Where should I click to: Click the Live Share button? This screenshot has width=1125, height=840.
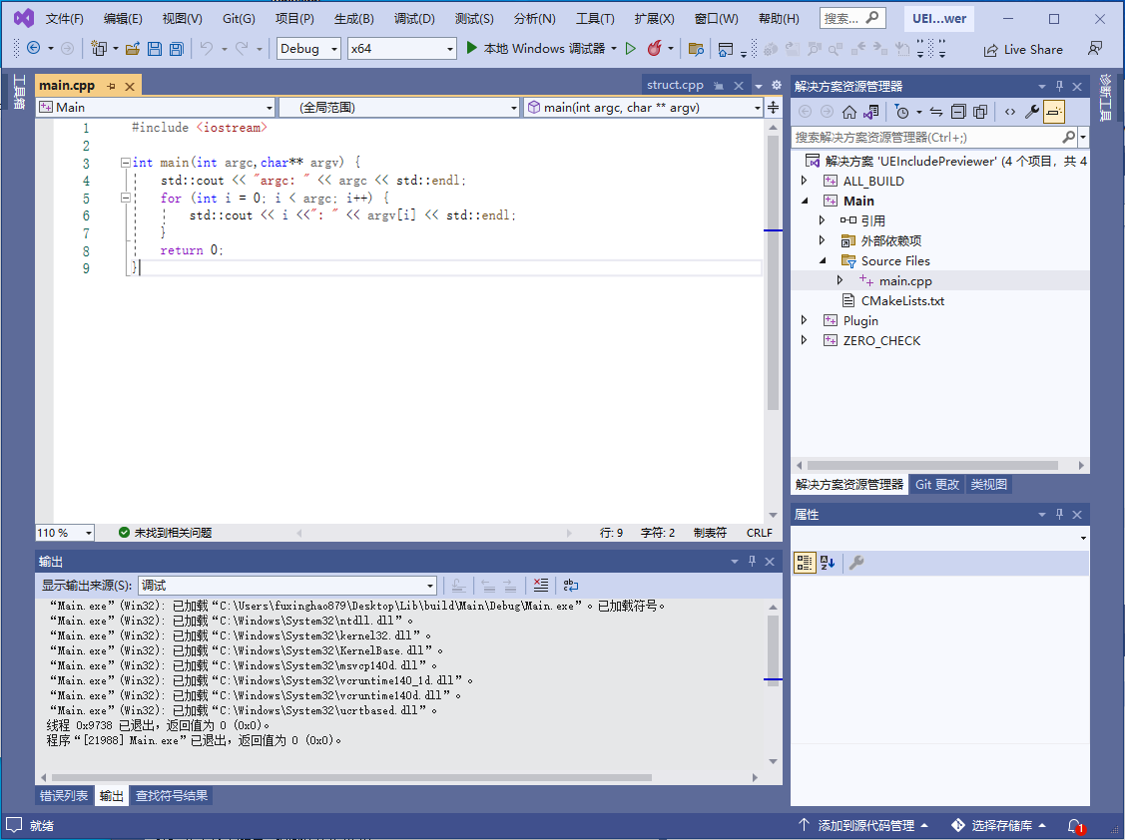coord(1023,49)
